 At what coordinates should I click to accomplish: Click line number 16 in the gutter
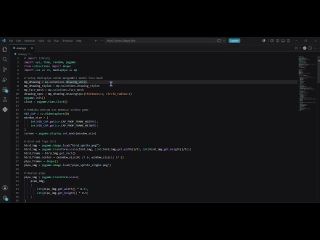pos(17,117)
